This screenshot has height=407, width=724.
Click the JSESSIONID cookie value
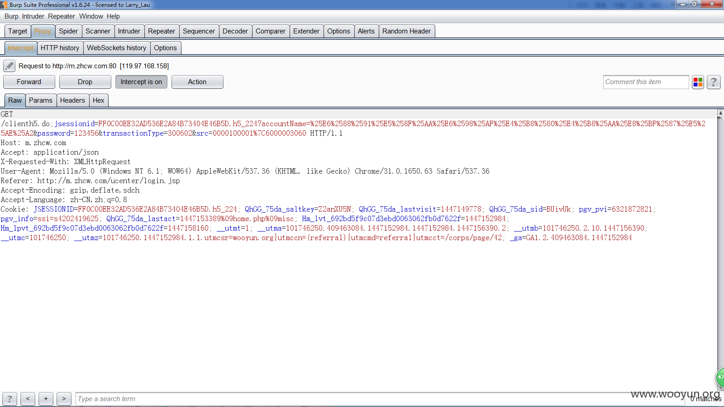click(157, 209)
